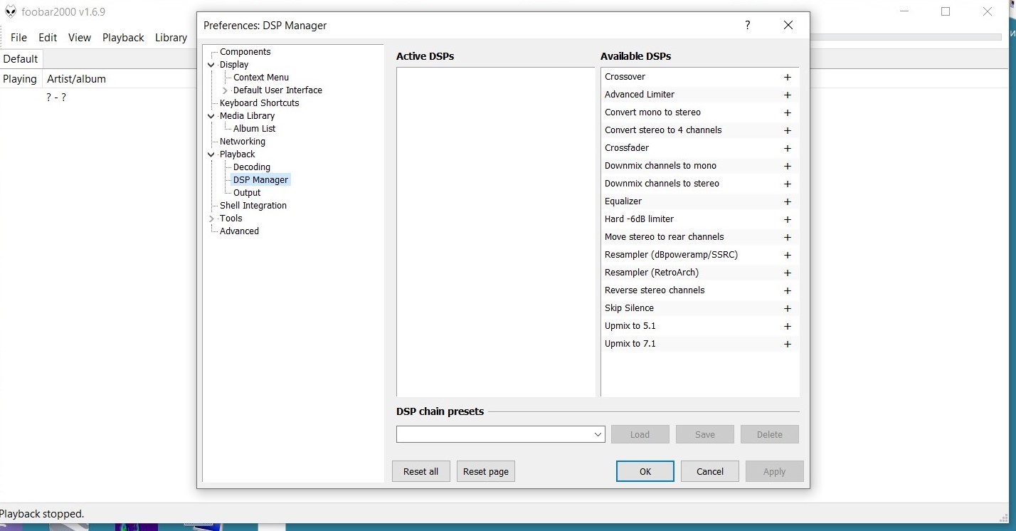Collapse the Playback tree branch
The height and width of the screenshot is (531, 1016).
(x=211, y=154)
